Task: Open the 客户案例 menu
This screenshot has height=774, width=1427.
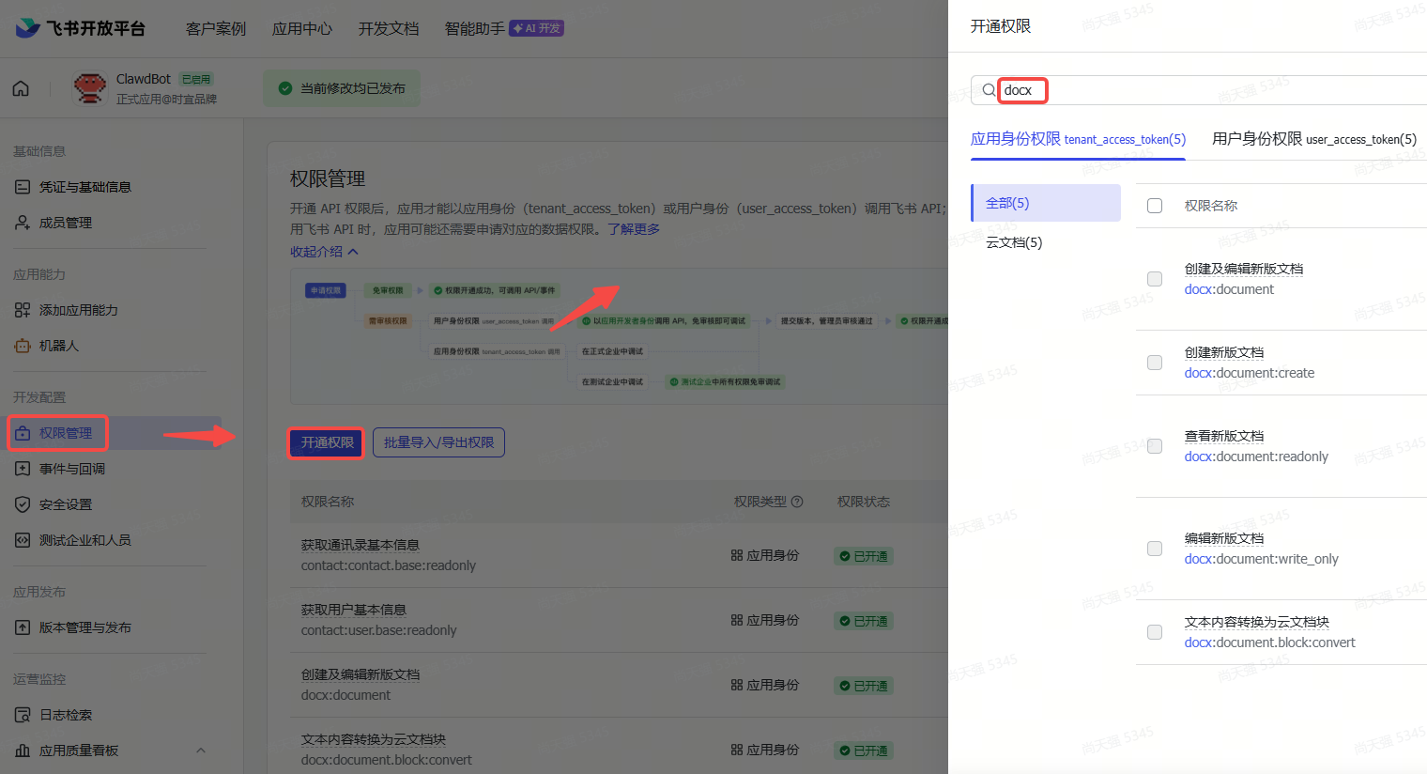Action: [x=216, y=28]
